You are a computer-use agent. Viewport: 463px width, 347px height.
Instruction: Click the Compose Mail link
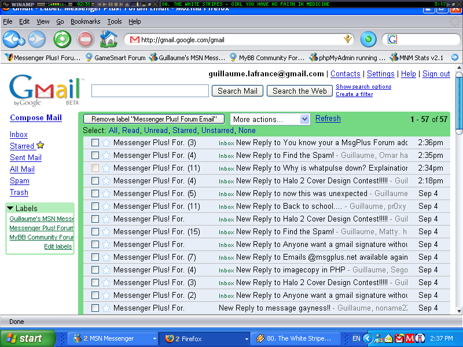point(36,117)
